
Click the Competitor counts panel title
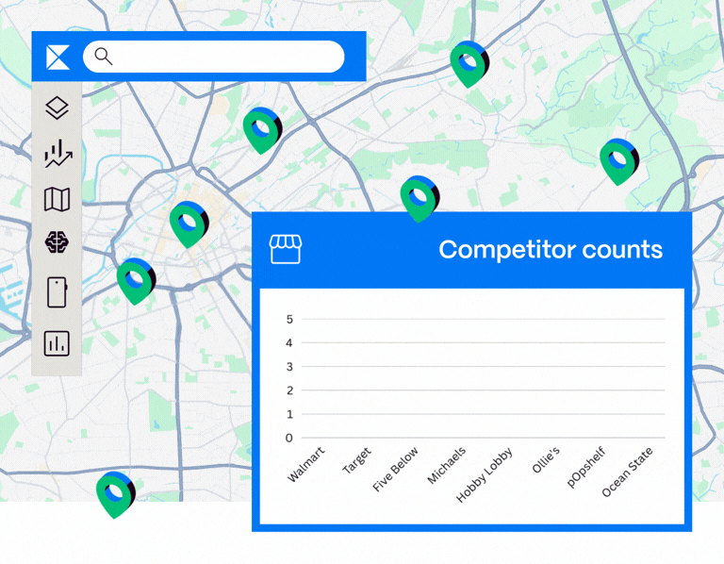[551, 249]
